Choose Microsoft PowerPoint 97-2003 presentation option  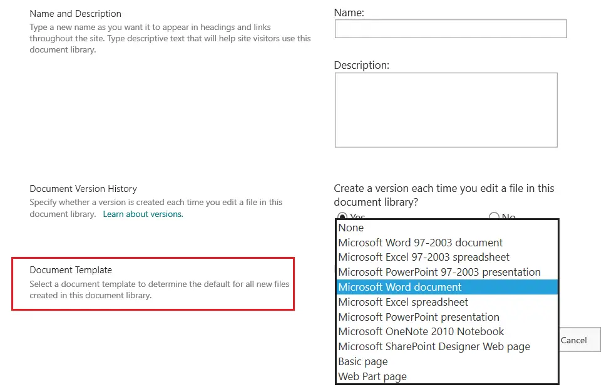point(448,272)
